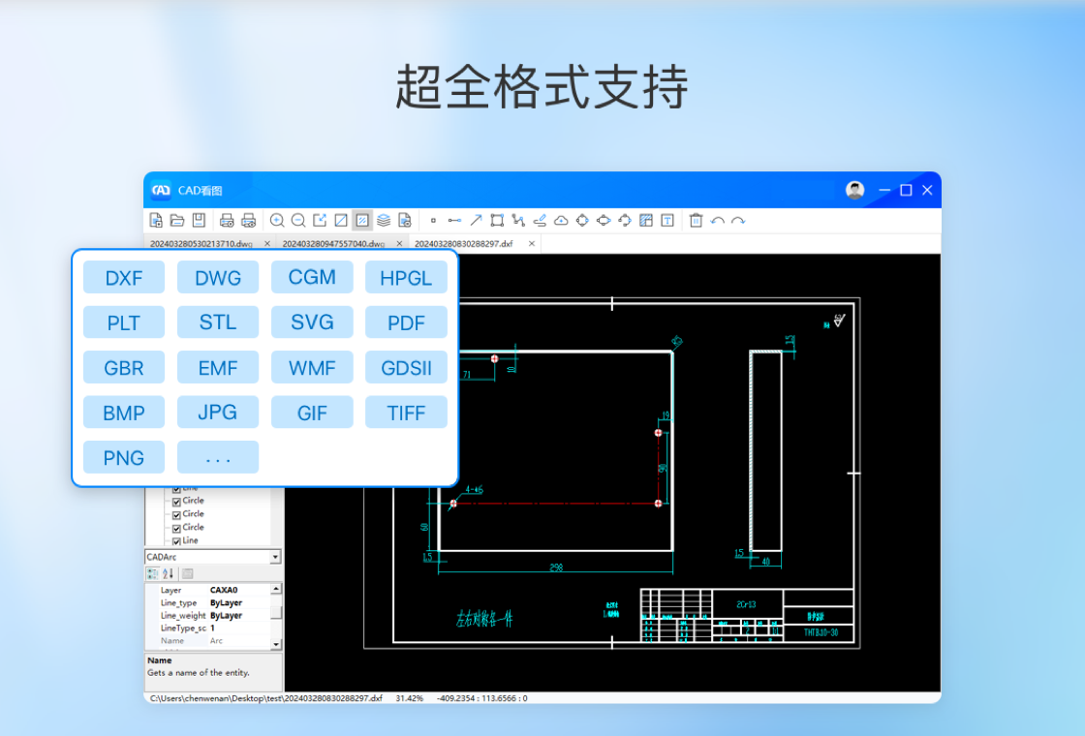The width and height of the screenshot is (1085, 736).
Task: Click the categorized view icon in properties
Action: click(152, 573)
